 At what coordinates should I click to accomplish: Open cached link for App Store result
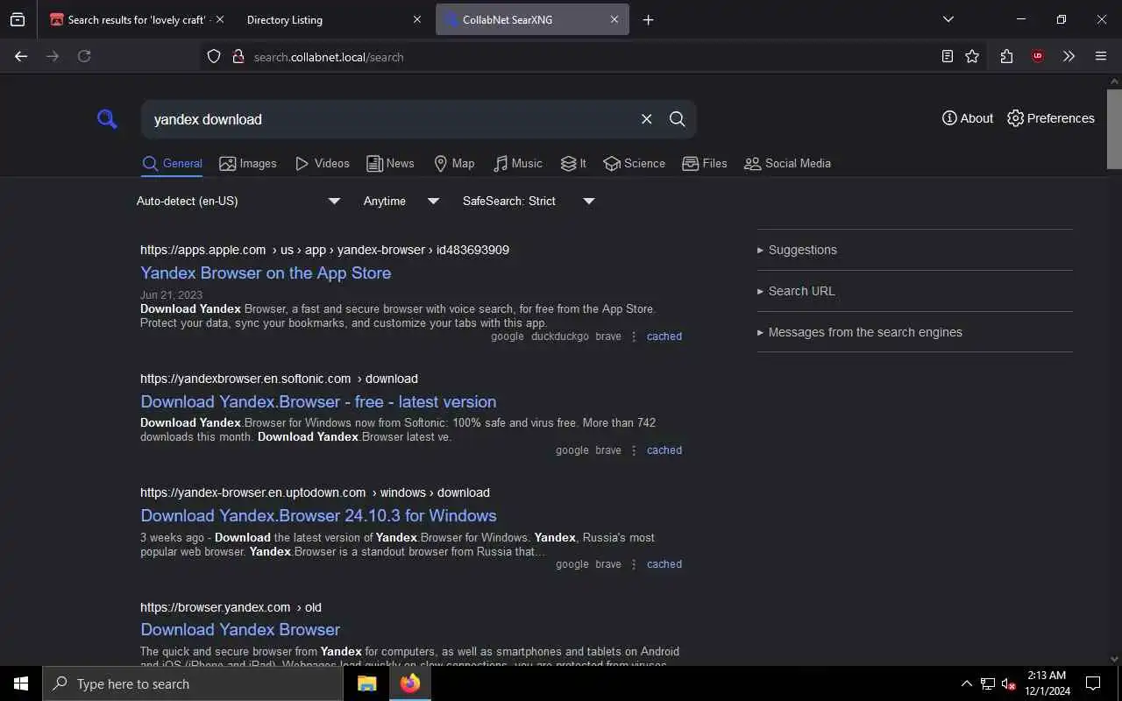664,336
